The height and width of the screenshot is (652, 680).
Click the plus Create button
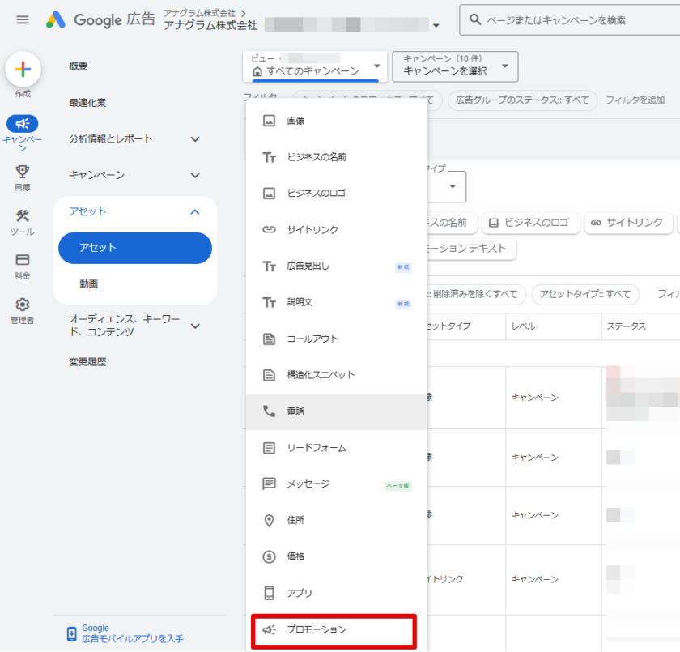point(23,70)
